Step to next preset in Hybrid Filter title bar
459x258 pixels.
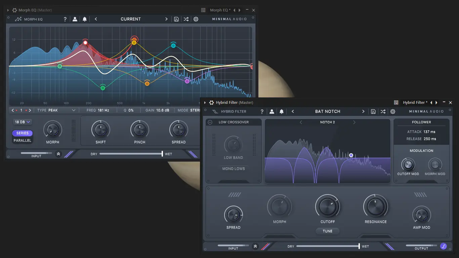[x=436, y=102]
